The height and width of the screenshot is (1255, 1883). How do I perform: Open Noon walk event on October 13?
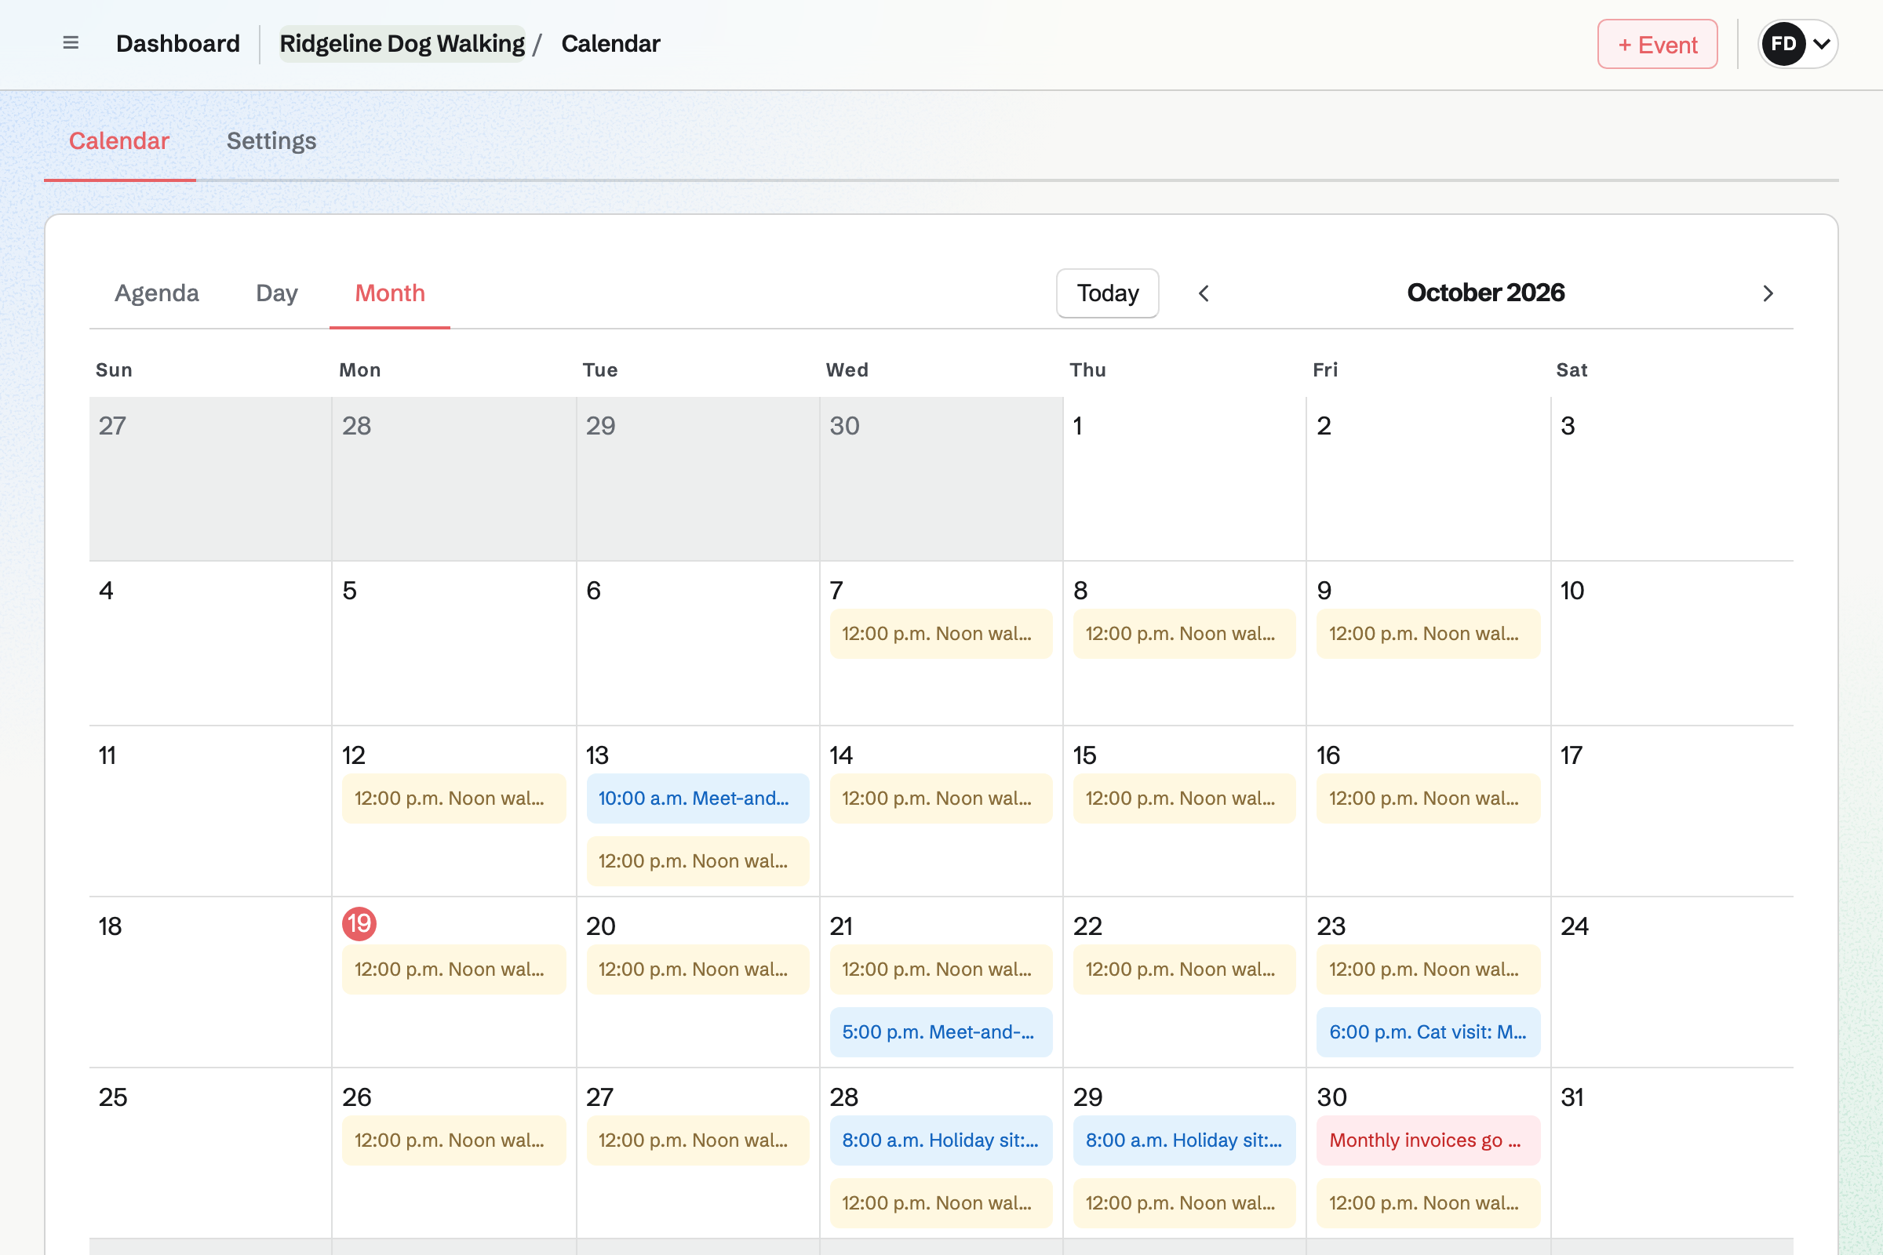click(698, 861)
